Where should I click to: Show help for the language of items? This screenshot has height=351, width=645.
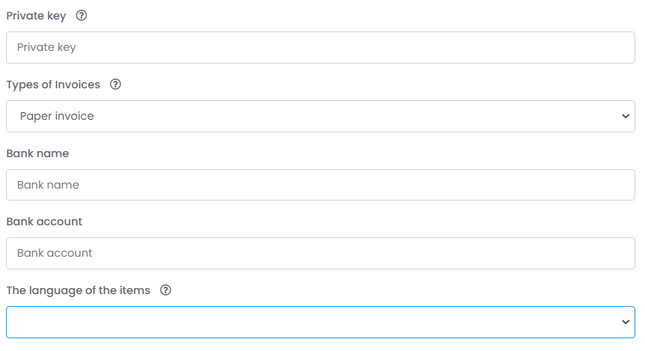(x=165, y=290)
